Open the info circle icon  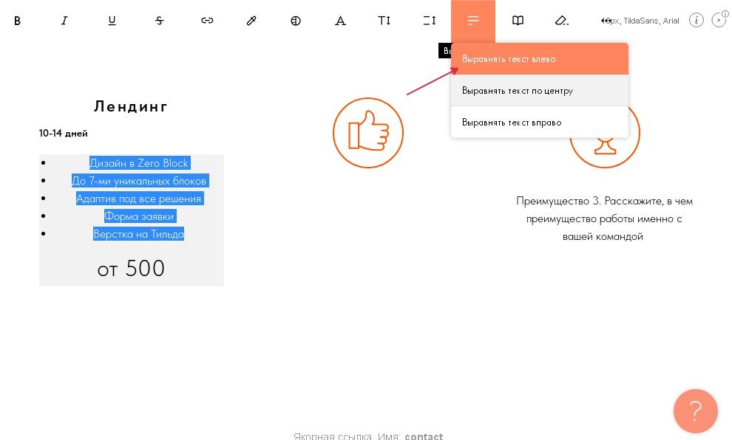(696, 21)
